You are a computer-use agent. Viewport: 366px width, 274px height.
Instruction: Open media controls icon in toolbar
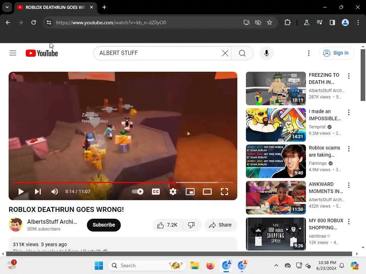(x=319, y=22)
